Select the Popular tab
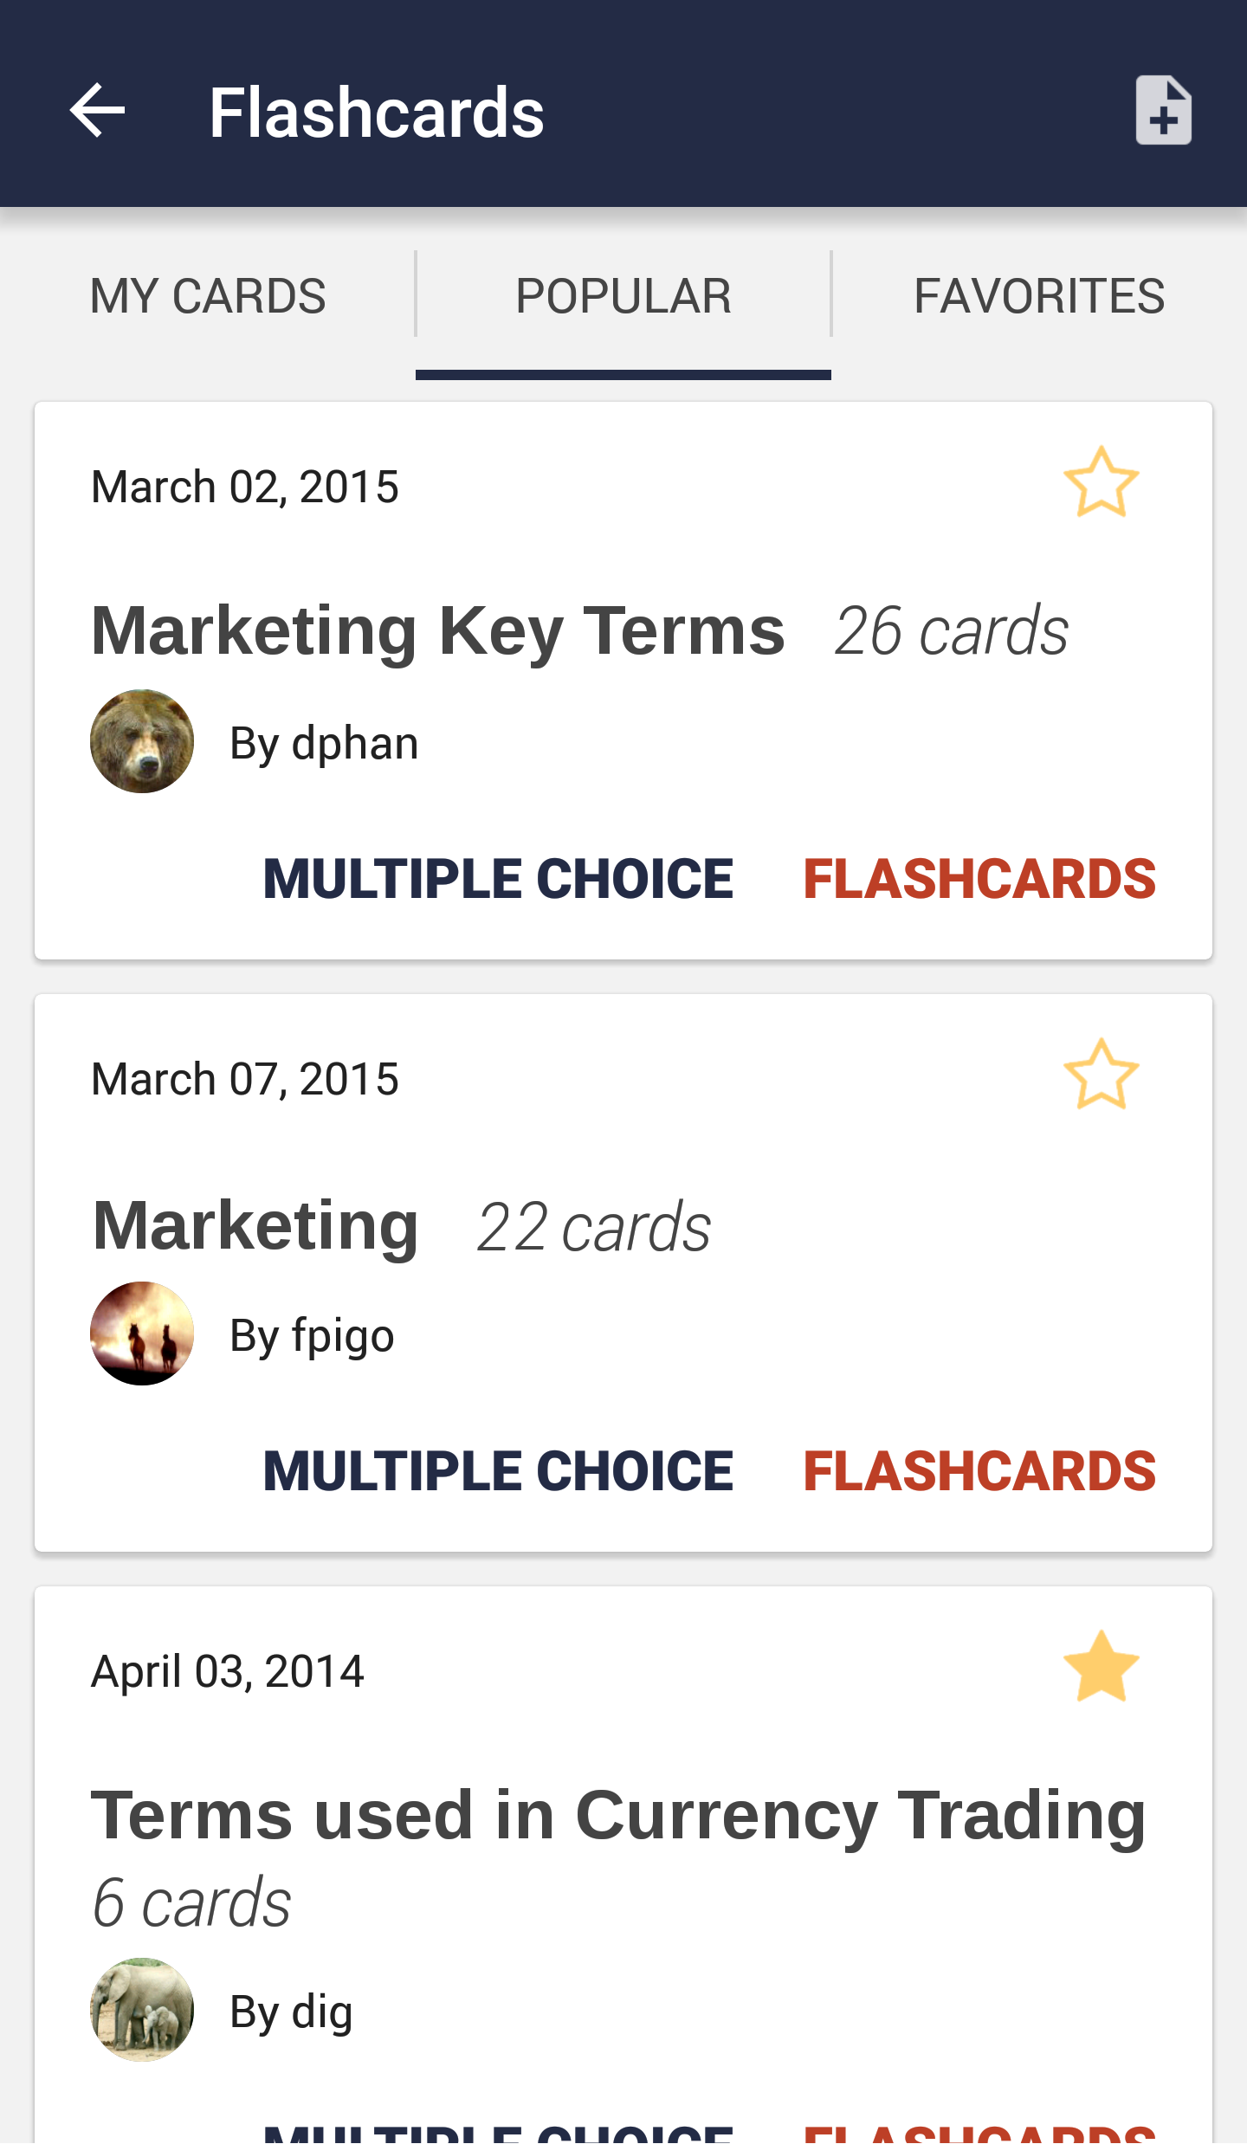 (623, 296)
